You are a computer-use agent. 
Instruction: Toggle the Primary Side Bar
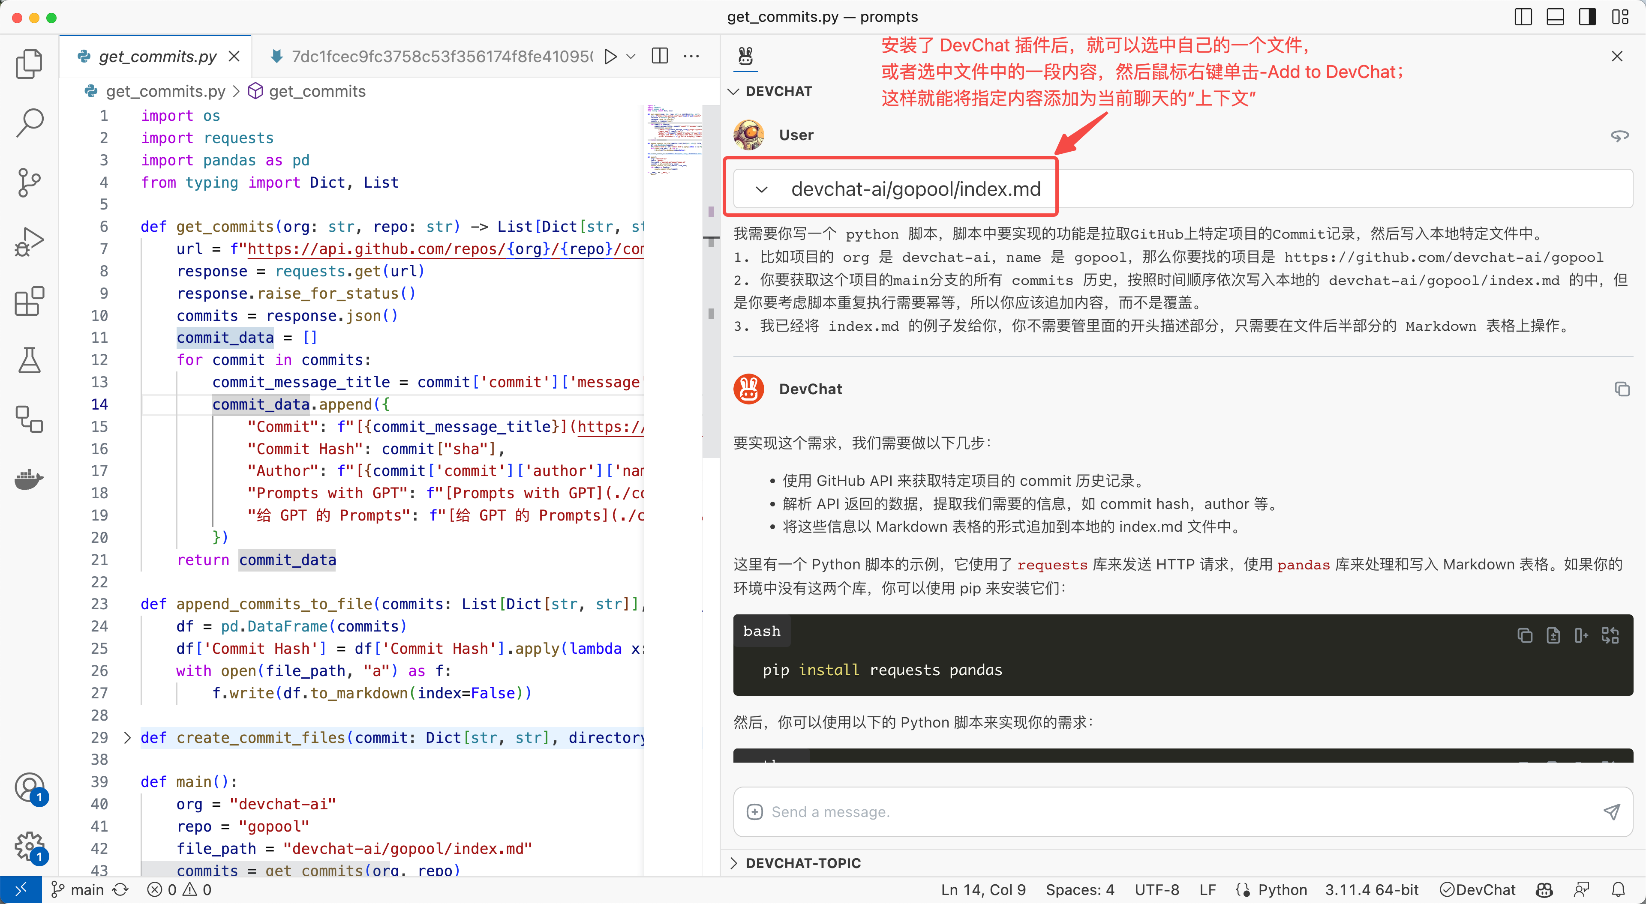click(1523, 17)
